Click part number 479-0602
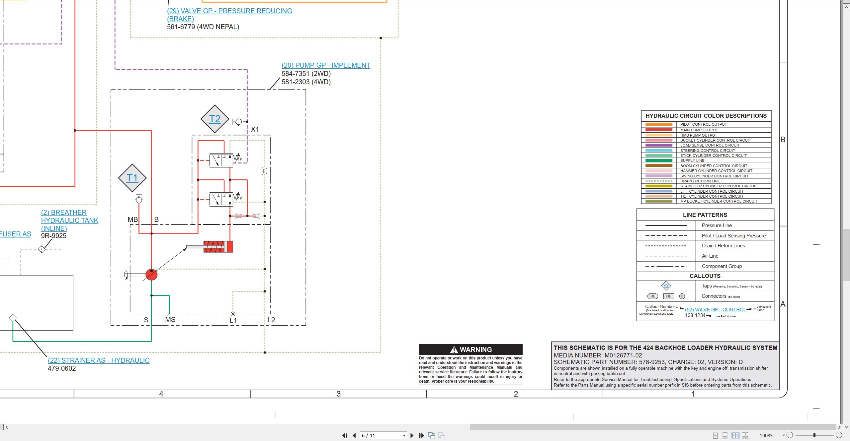 tap(62, 368)
